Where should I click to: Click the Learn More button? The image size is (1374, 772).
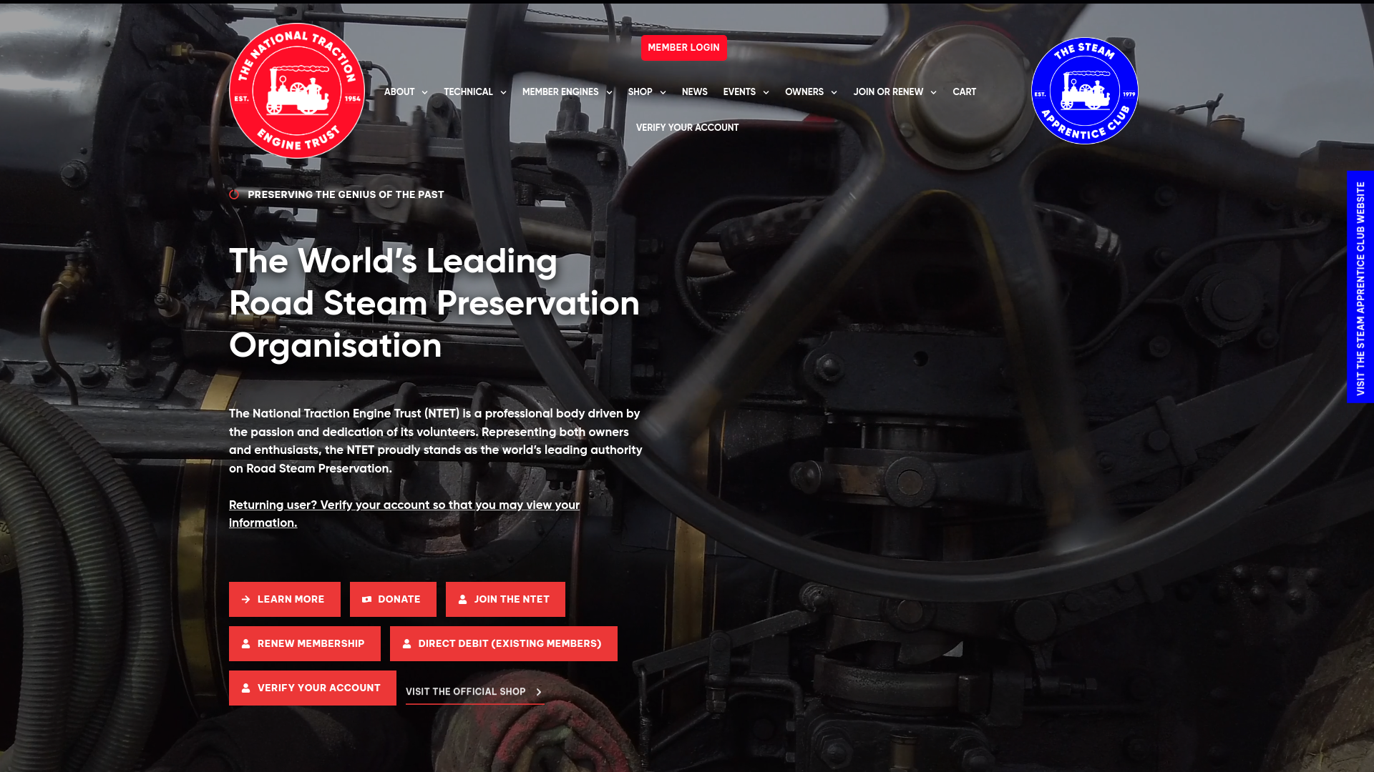(x=285, y=600)
